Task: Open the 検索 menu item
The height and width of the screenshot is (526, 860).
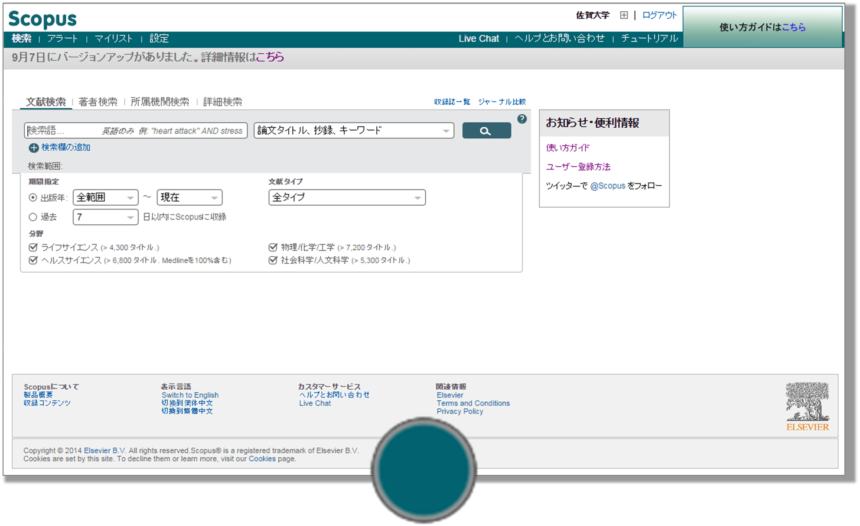Action: (22, 39)
